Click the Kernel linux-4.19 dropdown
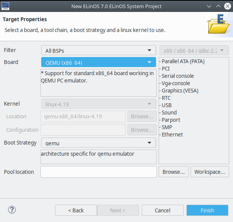Viewport: 233px width, 222px height. point(98,104)
